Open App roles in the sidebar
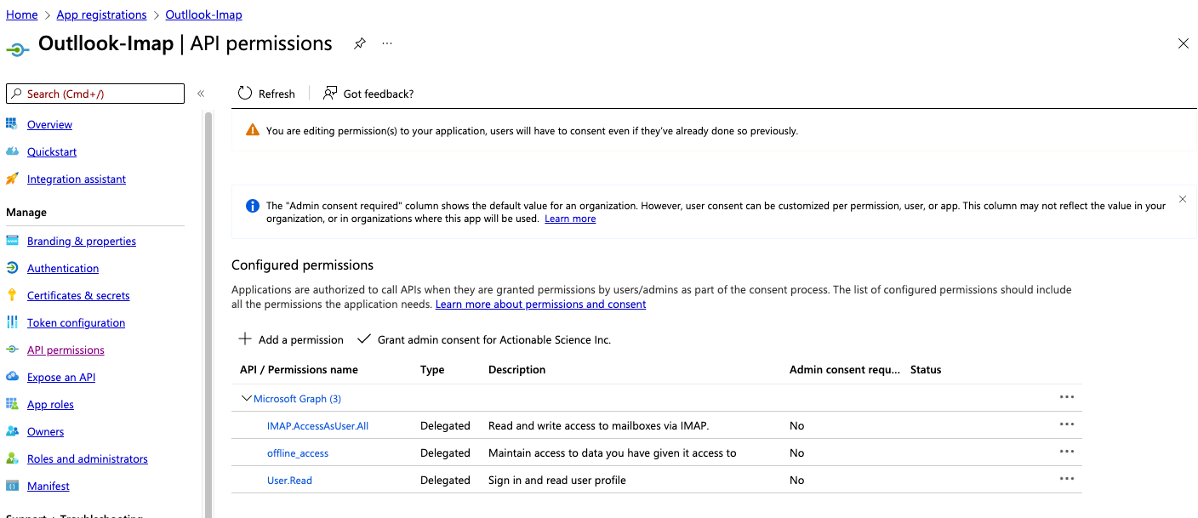The image size is (1198, 518). coord(50,404)
